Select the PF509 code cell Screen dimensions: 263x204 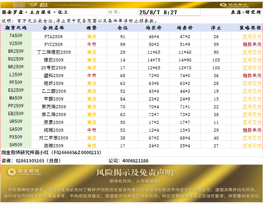coord(16,82)
